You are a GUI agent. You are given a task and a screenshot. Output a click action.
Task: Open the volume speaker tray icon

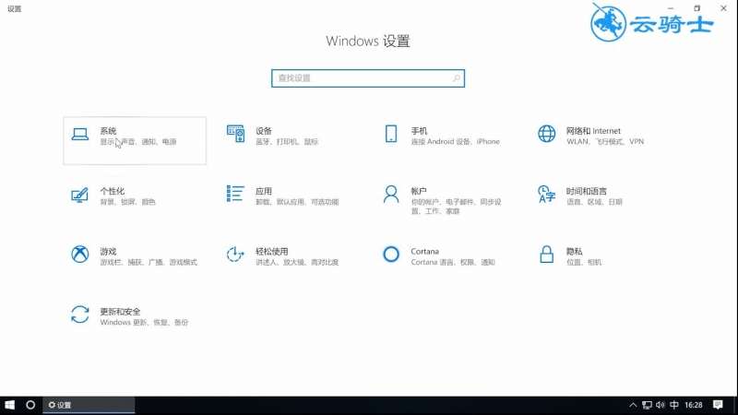(661, 405)
